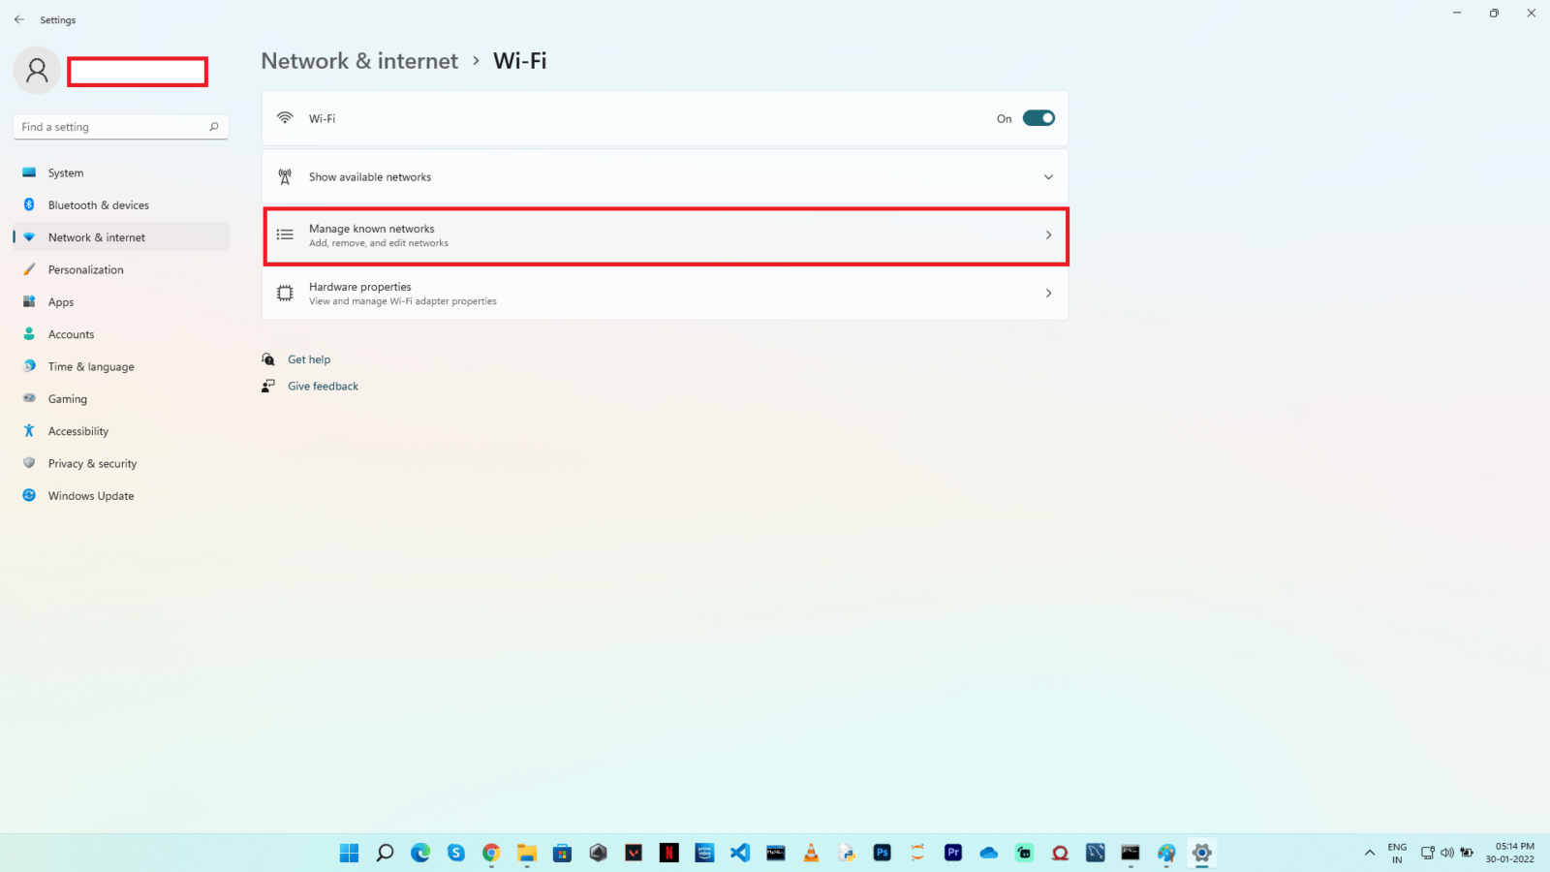Launch Visual Studio Code from the taskbar
Screen dimensions: 1550x872
point(739,853)
